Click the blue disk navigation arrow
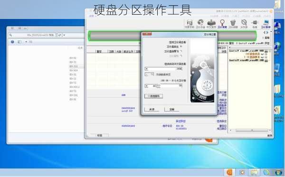The width and height of the screenshot is (285, 177). [x=267, y=32]
